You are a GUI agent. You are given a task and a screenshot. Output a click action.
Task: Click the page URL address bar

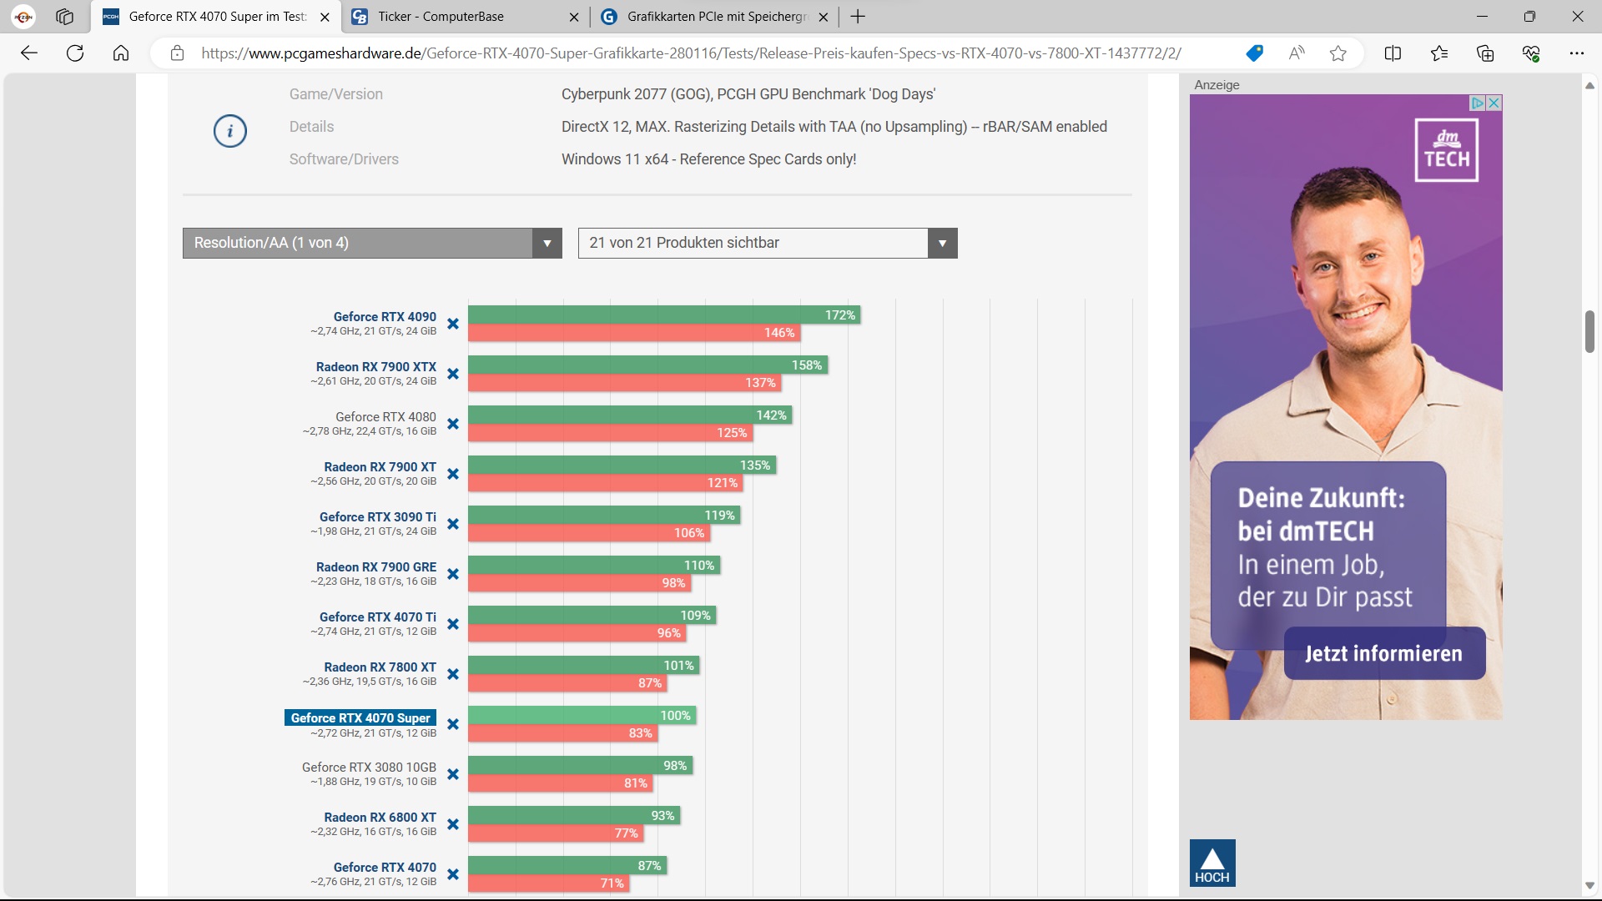point(691,53)
